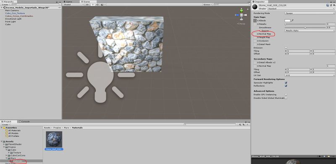
Task: Switch to the Console tab
Action: click(x=24, y=121)
